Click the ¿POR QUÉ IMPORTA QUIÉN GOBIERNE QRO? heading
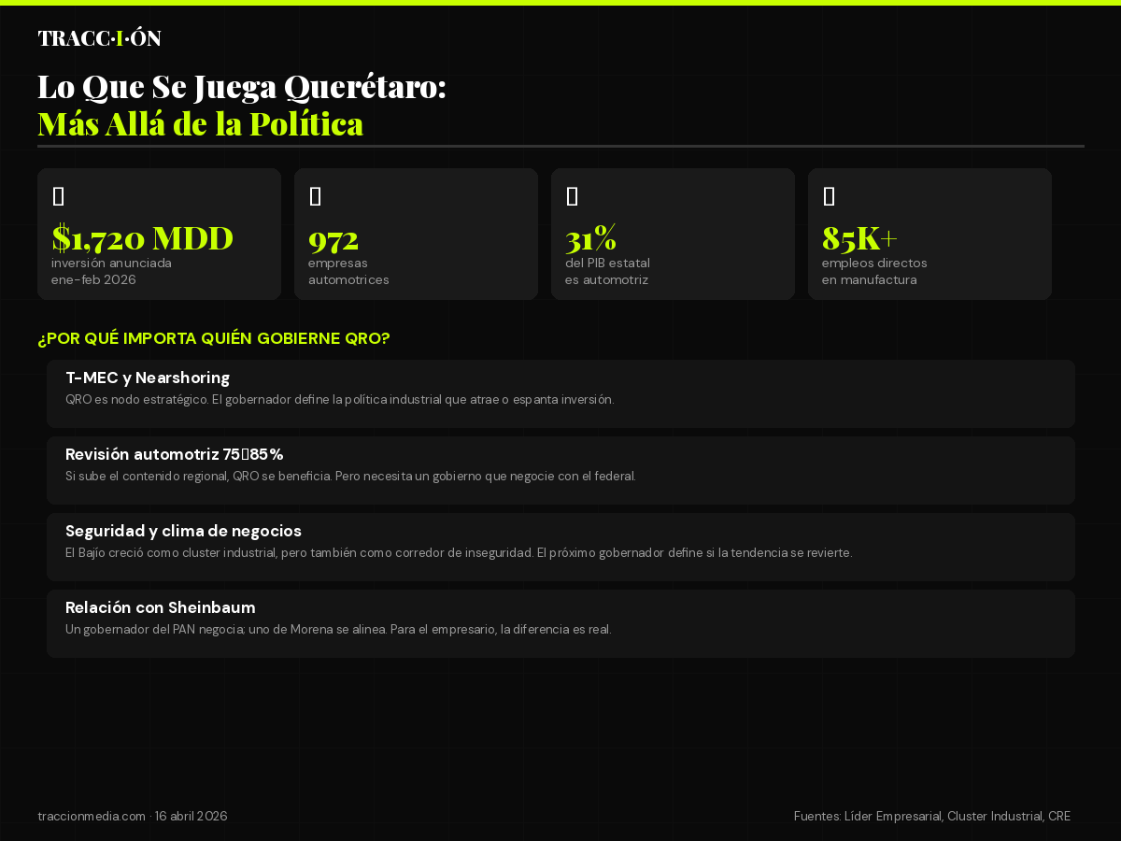The height and width of the screenshot is (841, 1121). (x=215, y=338)
